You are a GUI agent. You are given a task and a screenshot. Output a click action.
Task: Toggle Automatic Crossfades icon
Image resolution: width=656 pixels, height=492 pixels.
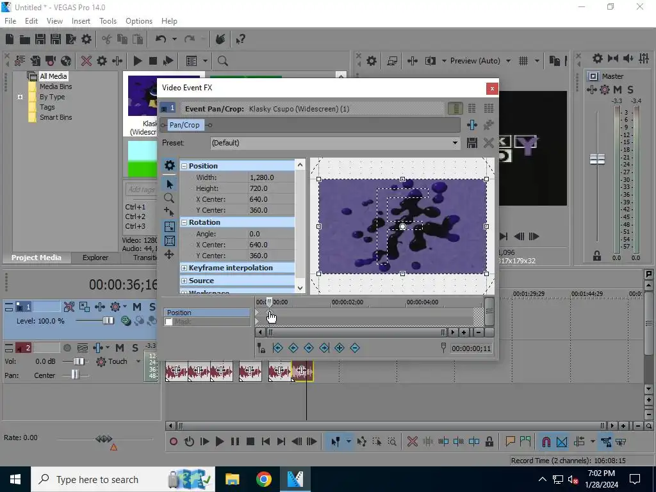[x=562, y=441]
